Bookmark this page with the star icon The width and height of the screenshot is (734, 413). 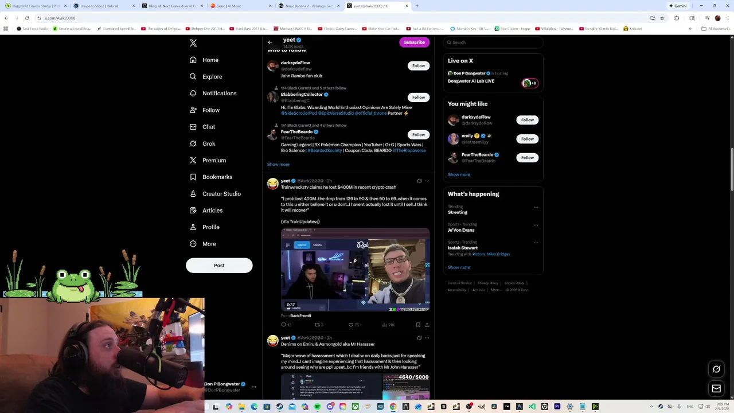(x=662, y=18)
